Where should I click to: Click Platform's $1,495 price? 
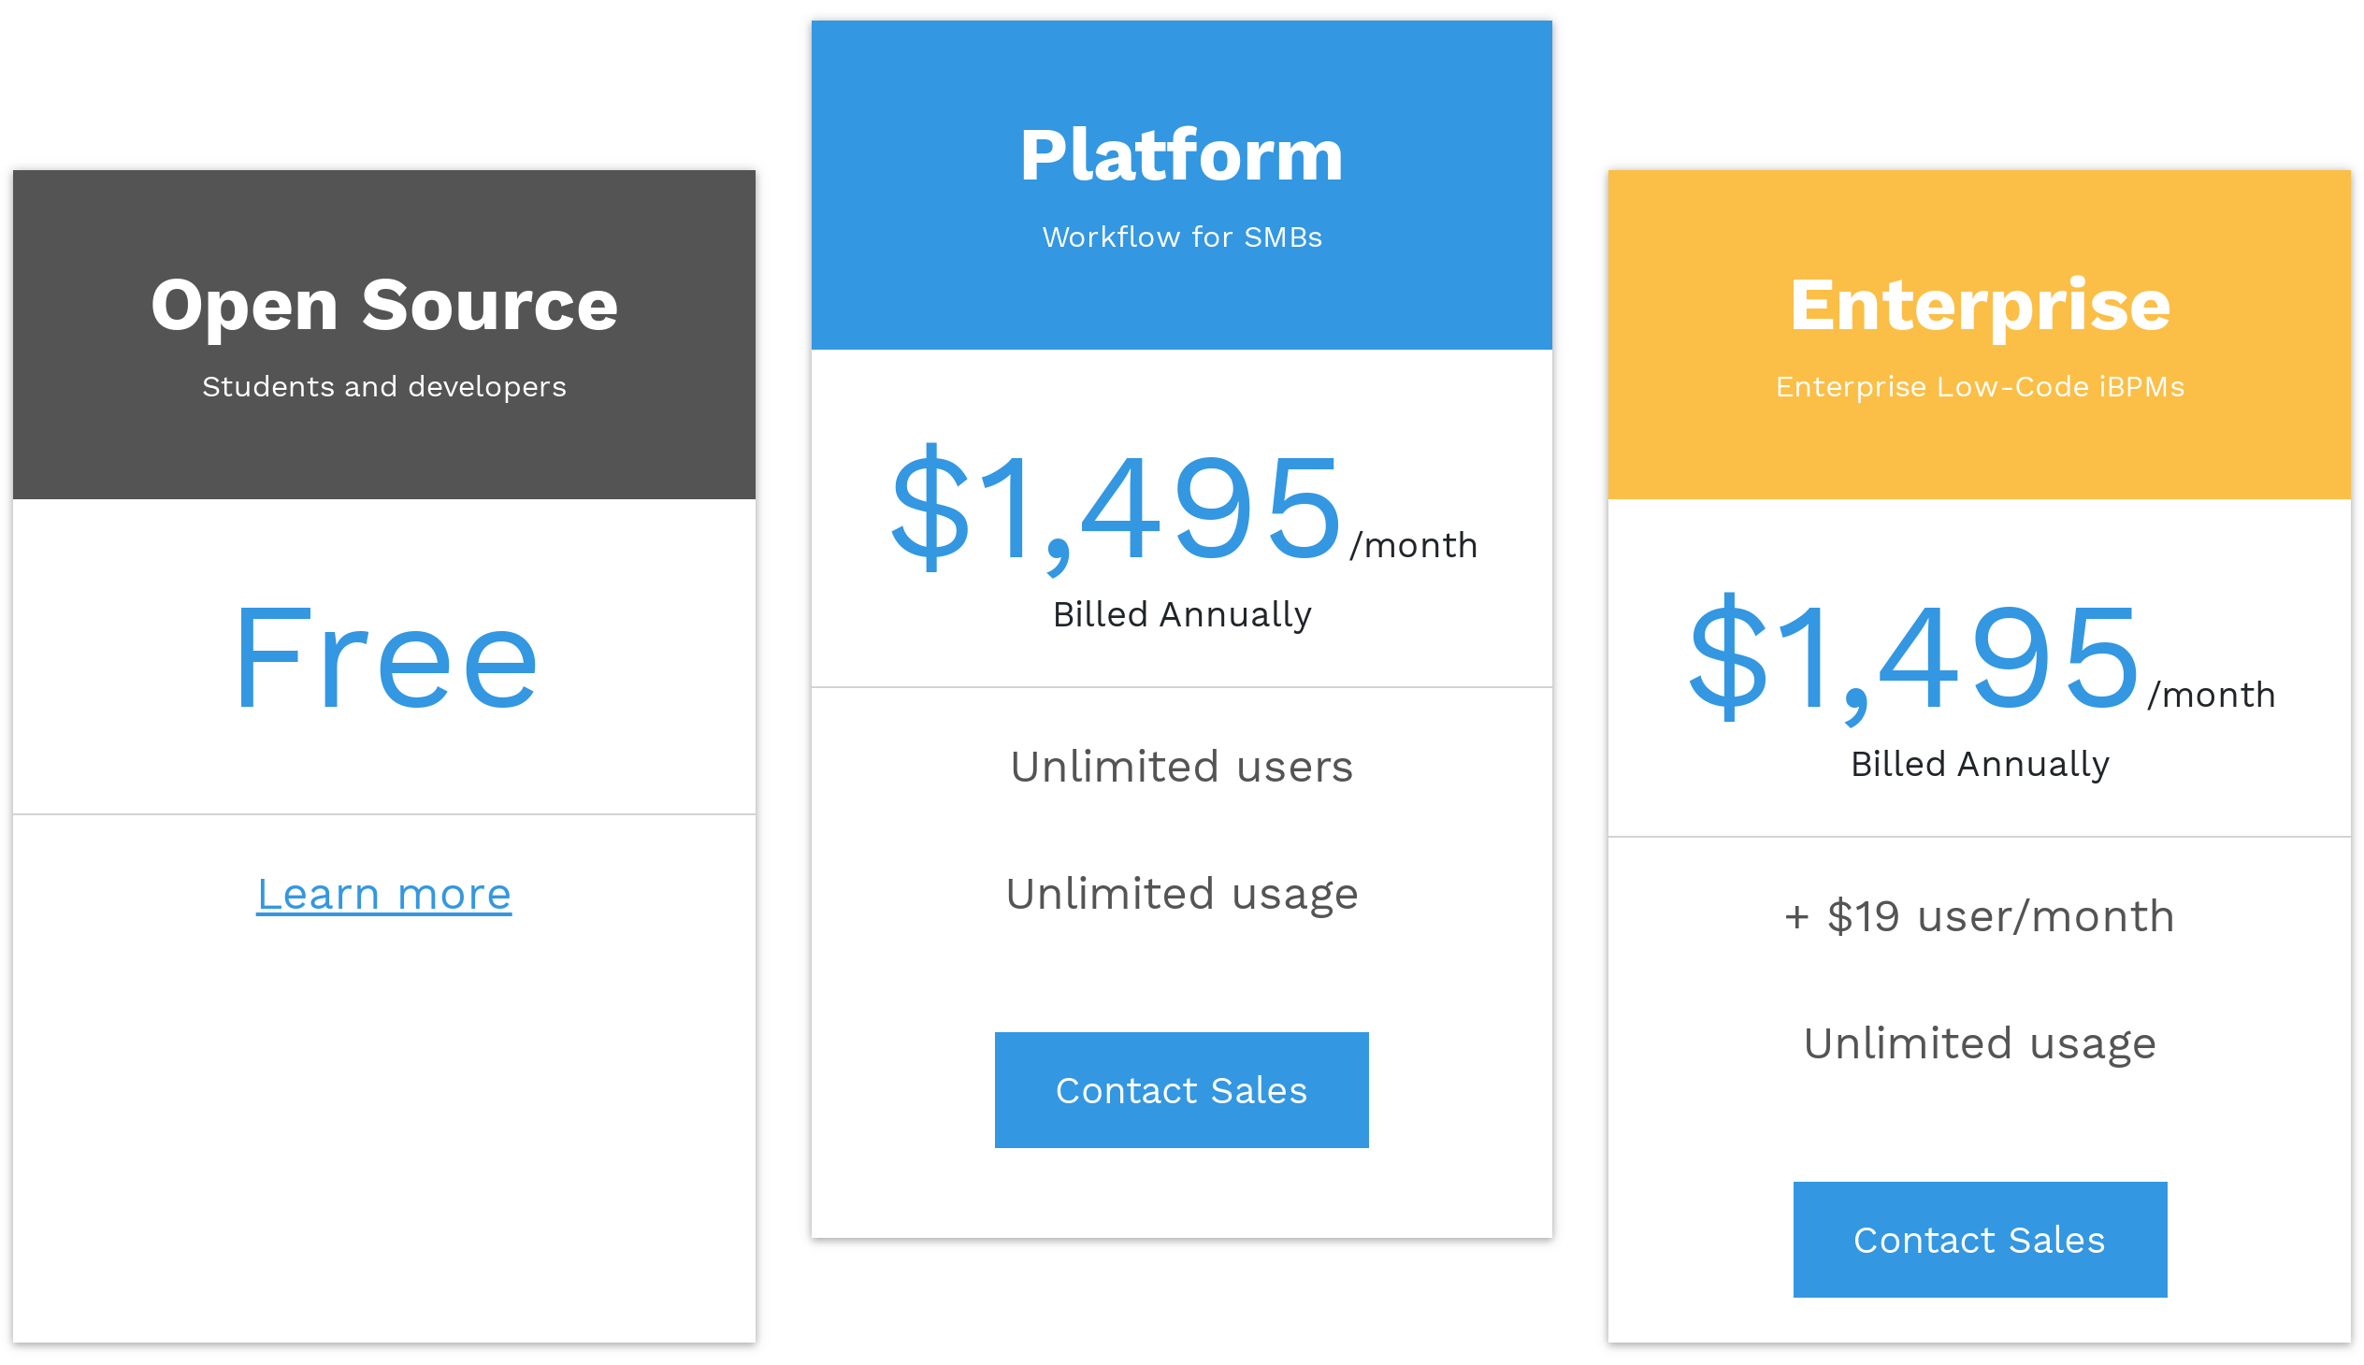pos(1114,509)
